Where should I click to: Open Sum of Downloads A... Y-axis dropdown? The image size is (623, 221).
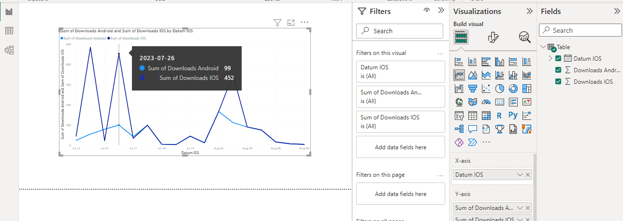click(520, 208)
